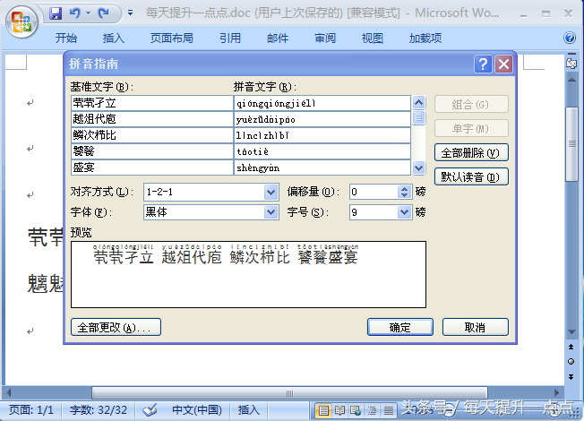Increase the 偏移量 value with the up spinner

[405, 188]
